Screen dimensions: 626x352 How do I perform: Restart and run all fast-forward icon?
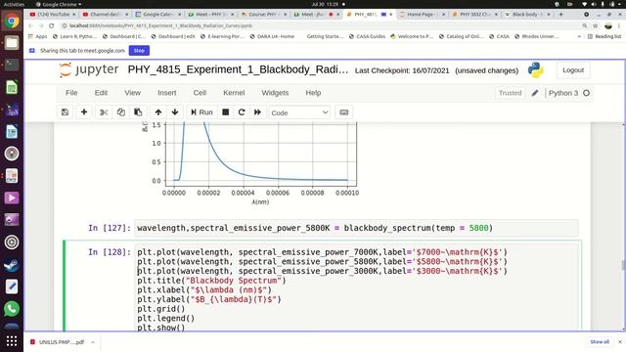(257, 112)
